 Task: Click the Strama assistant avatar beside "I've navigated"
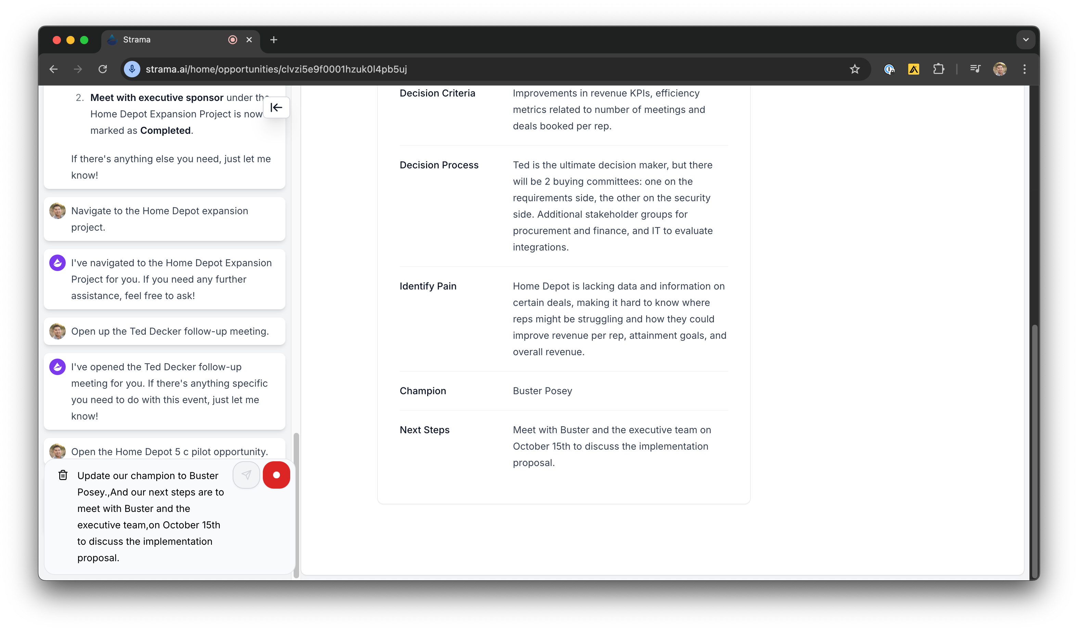[x=57, y=263]
